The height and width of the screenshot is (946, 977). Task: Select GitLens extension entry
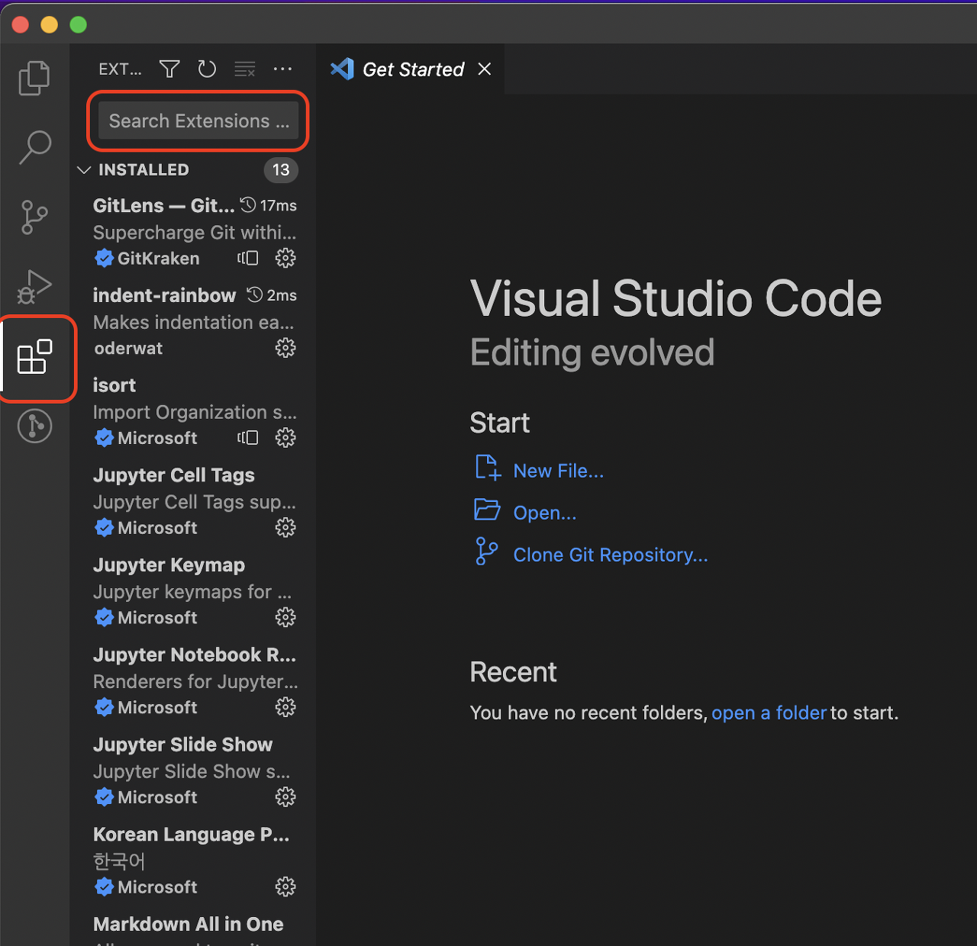point(193,232)
